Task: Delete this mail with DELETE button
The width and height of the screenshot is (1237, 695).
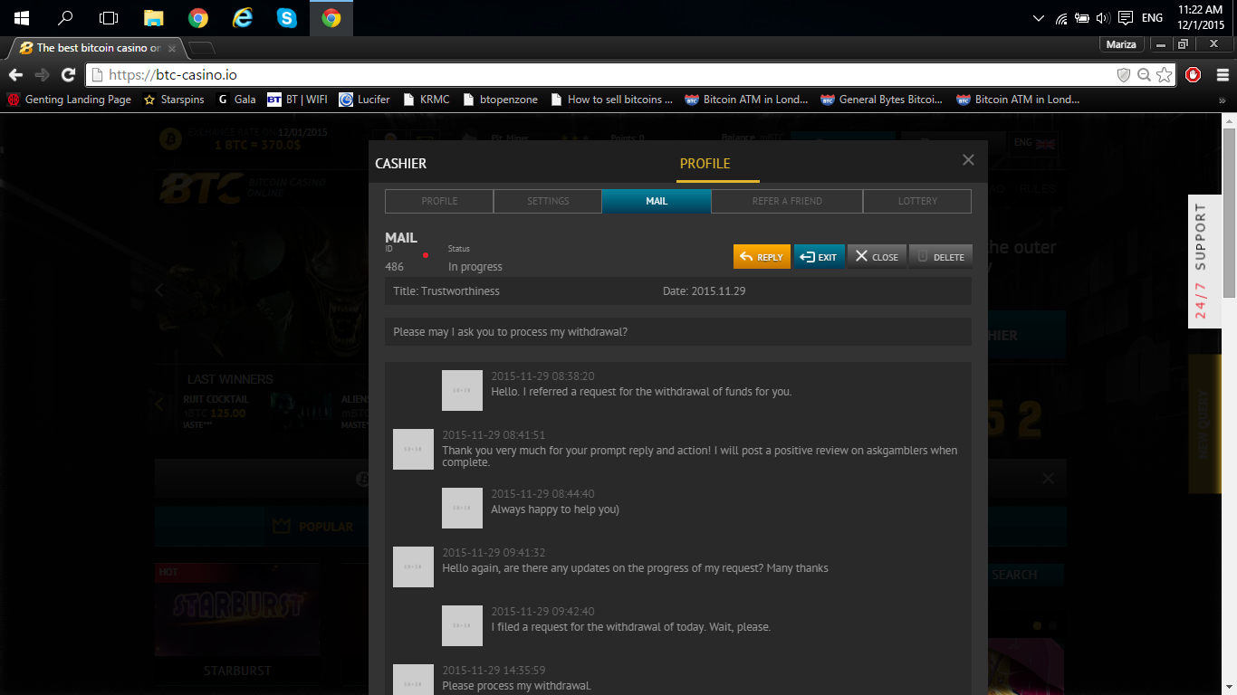Action: click(x=941, y=257)
